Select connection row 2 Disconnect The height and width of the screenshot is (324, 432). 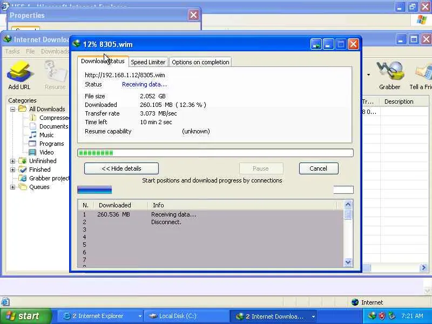[211, 222]
